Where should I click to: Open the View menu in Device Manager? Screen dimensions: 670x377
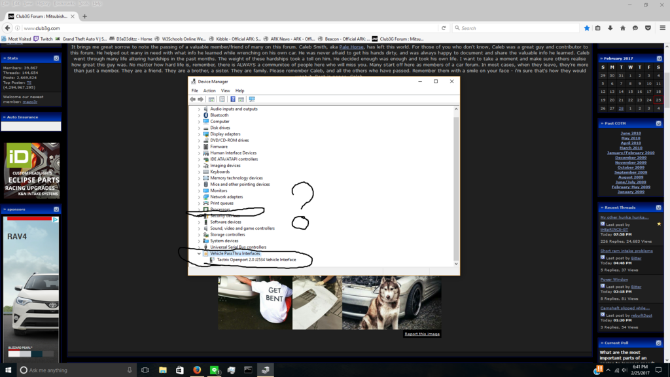(x=225, y=90)
